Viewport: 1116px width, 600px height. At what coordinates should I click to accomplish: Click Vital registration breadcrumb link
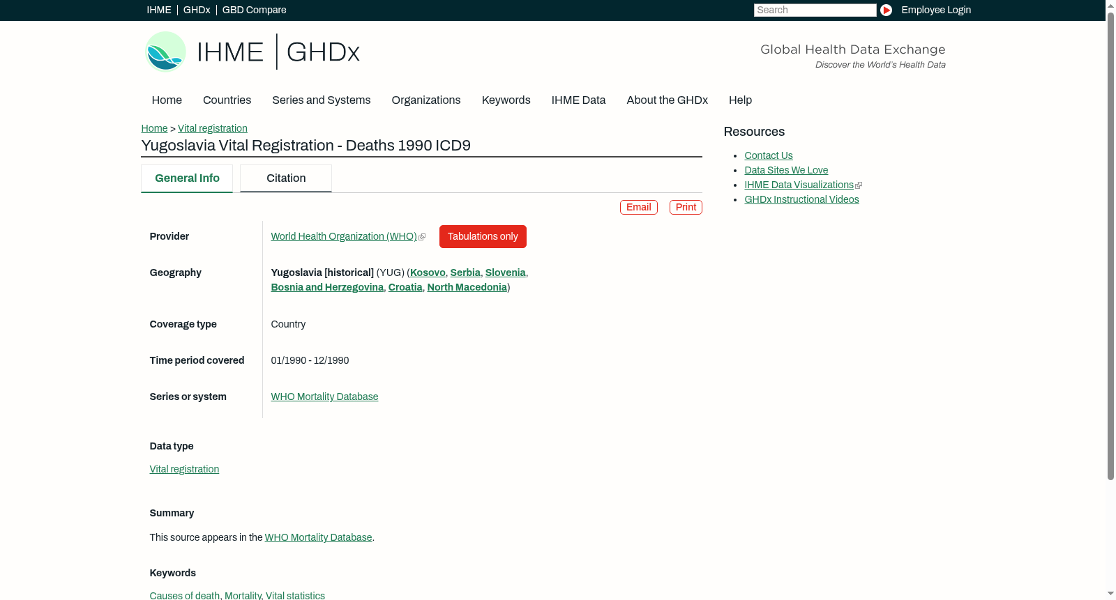click(x=213, y=128)
